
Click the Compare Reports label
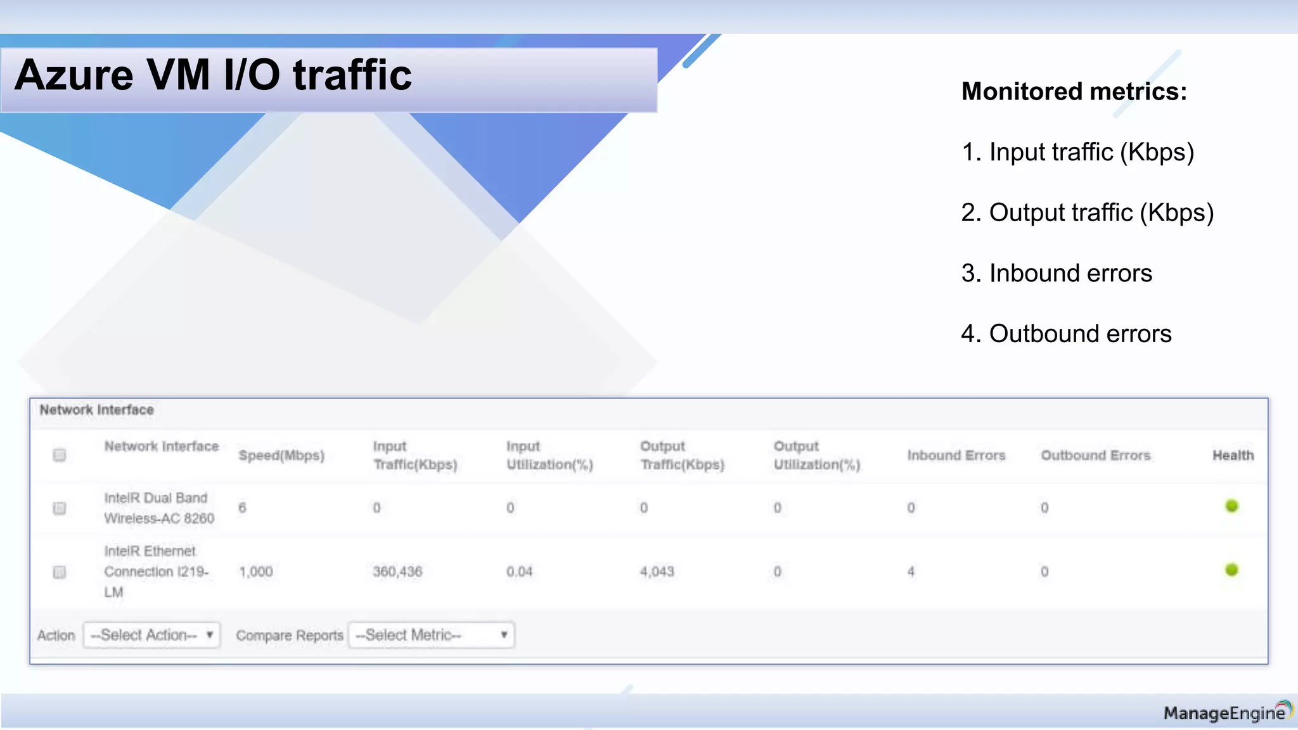tap(290, 636)
